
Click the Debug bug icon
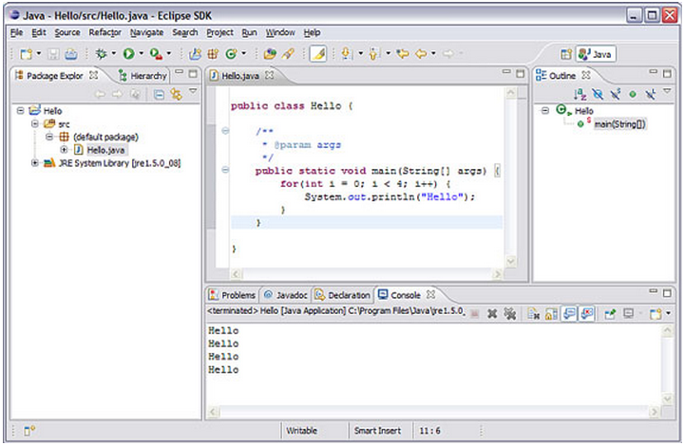tap(100, 54)
